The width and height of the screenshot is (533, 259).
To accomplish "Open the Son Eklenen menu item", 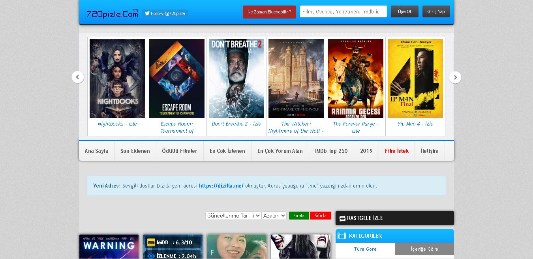I will pos(135,151).
